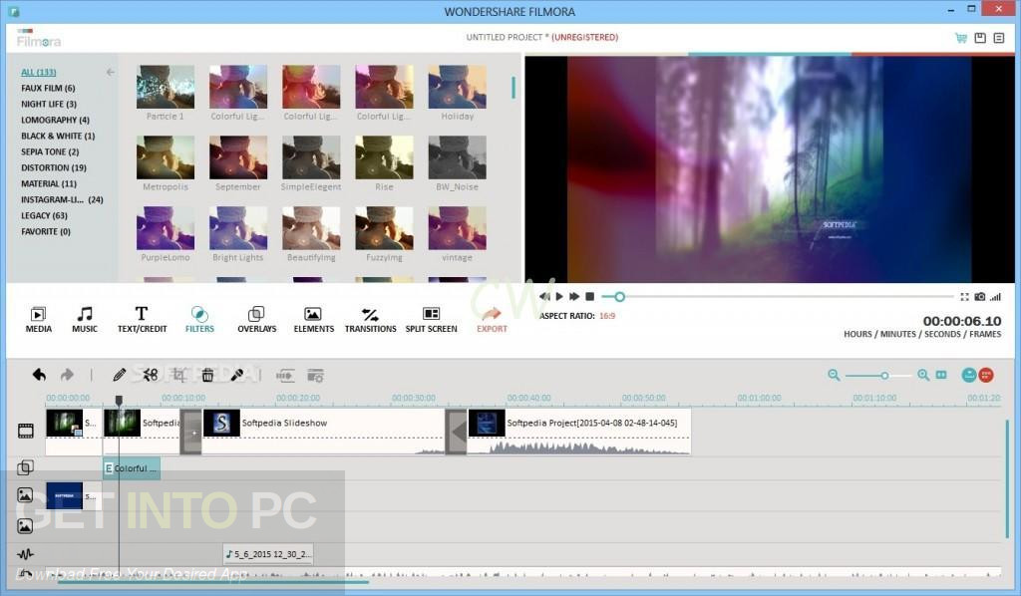
Task: Choose the PurpleLomo filter thumbnail
Action: coord(166,228)
